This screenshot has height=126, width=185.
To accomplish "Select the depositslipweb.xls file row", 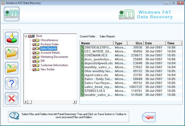I will [131, 63].
